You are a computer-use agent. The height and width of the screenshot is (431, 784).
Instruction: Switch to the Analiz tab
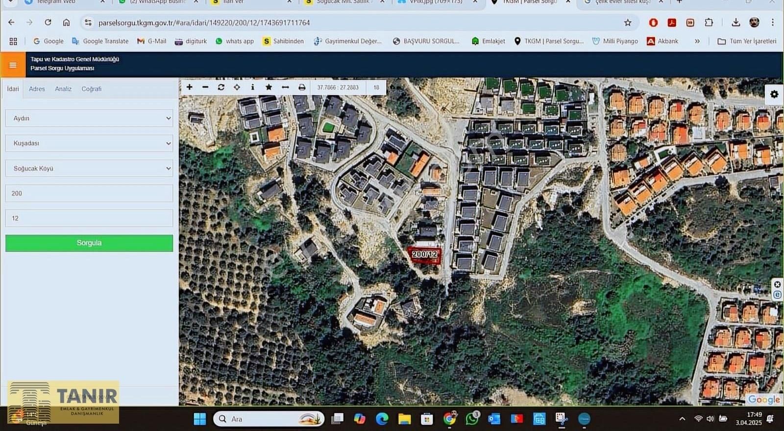point(63,89)
